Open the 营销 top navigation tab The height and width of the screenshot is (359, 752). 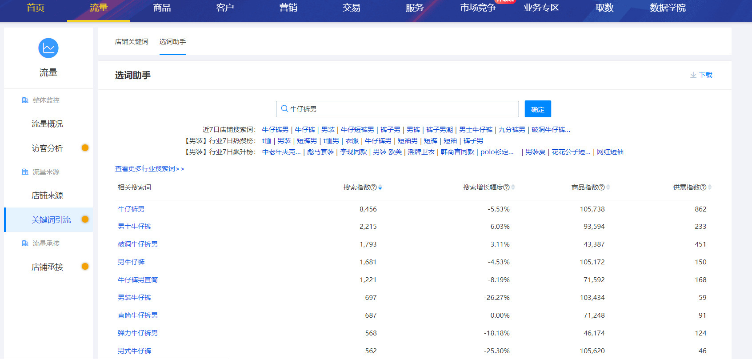[x=288, y=8]
